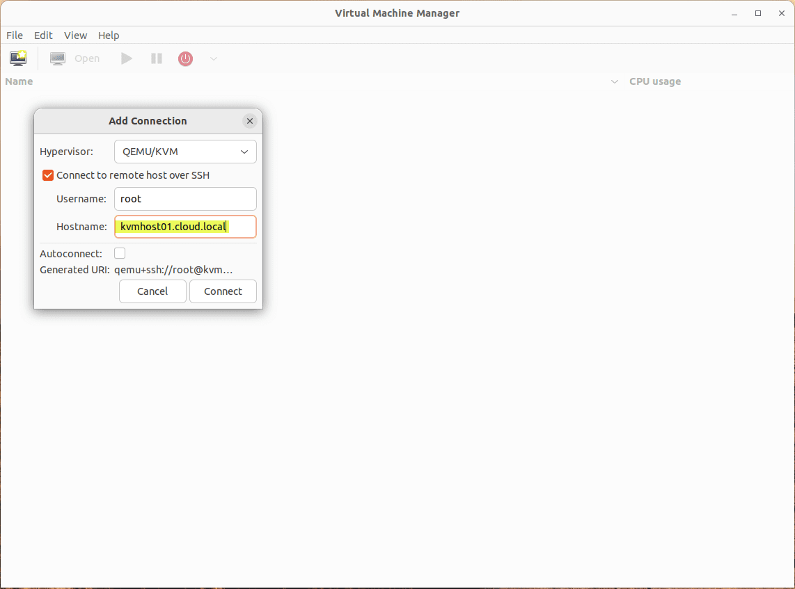Click the Hostname input field
The image size is (795, 589).
[x=186, y=227]
